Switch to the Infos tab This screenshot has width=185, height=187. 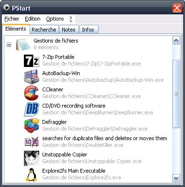point(88,30)
